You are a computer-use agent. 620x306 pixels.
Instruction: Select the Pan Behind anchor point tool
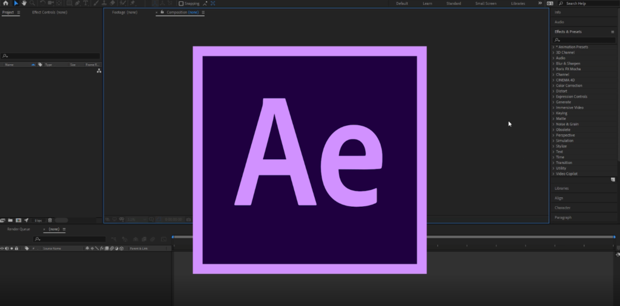click(x=59, y=3)
